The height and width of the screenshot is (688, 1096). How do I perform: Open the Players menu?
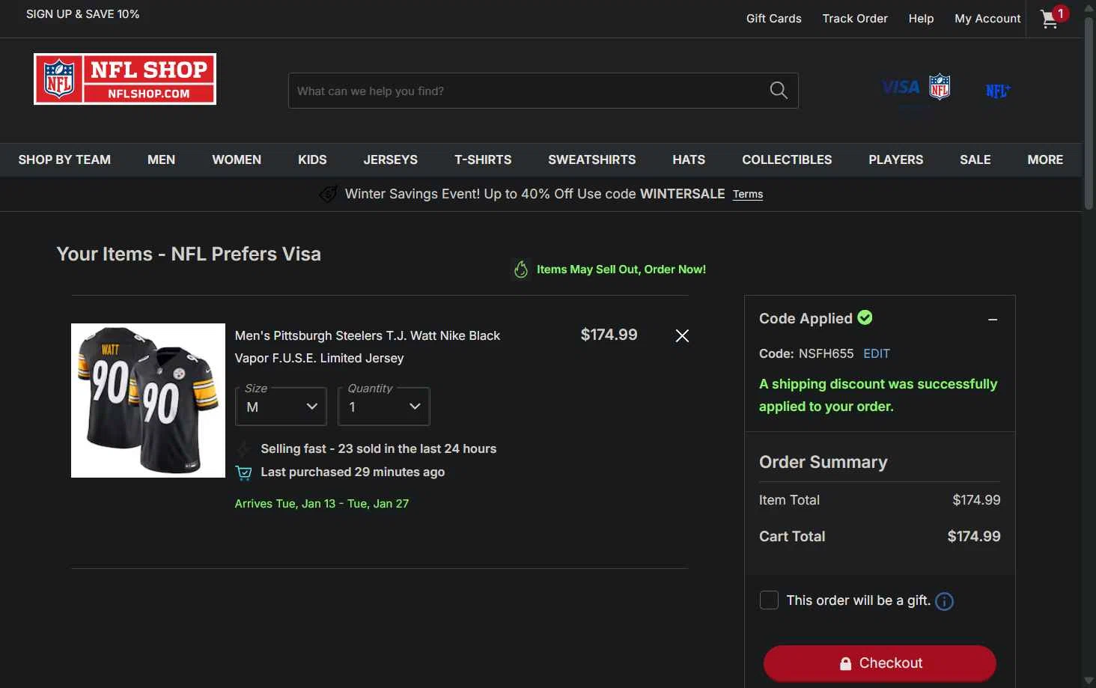896,159
